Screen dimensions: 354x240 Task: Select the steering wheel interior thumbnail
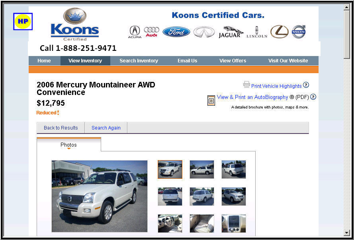point(170,223)
